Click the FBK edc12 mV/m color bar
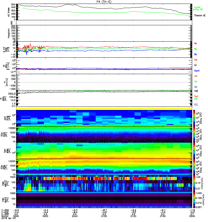The image size is (208, 222). click(194, 183)
